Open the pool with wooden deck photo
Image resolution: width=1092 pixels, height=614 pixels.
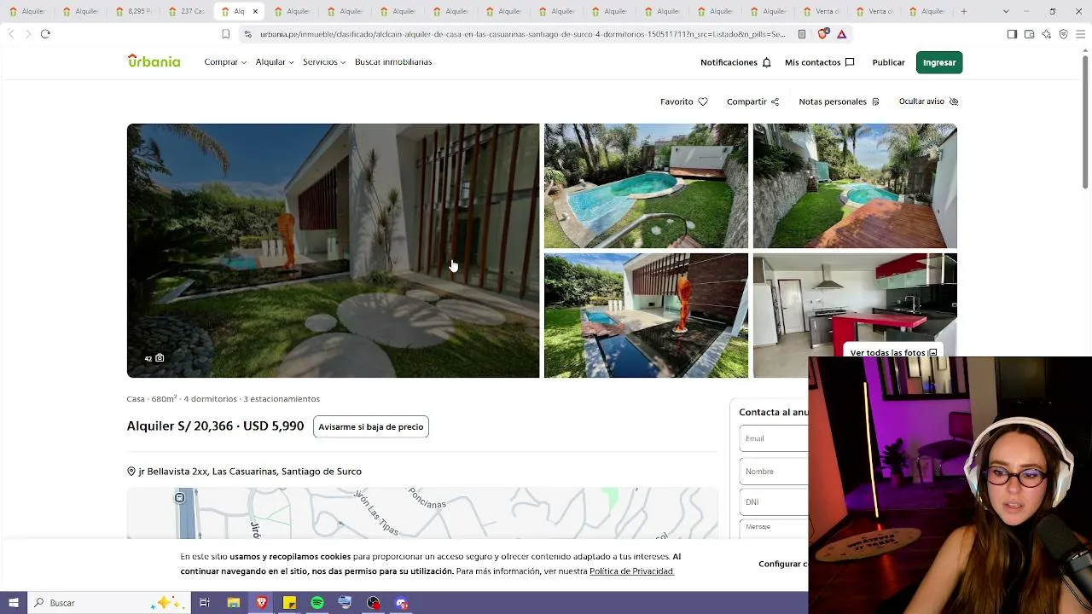click(x=855, y=186)
